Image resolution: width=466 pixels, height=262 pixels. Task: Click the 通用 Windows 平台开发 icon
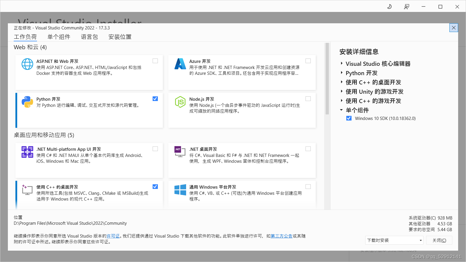180,190
